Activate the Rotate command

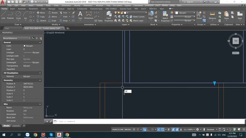coord(53,13)
